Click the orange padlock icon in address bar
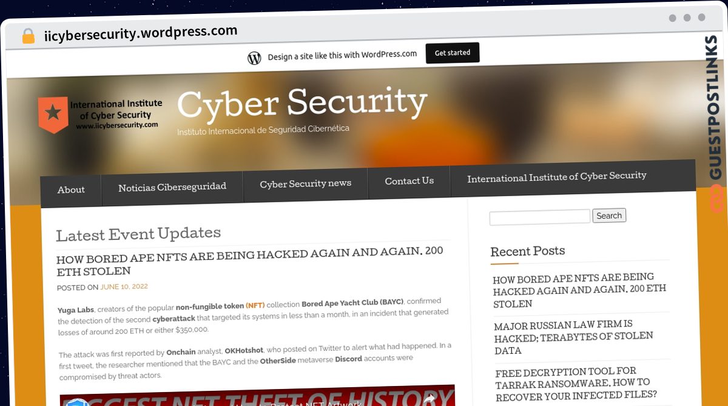728x406 pixels. [x=28, y=36]
